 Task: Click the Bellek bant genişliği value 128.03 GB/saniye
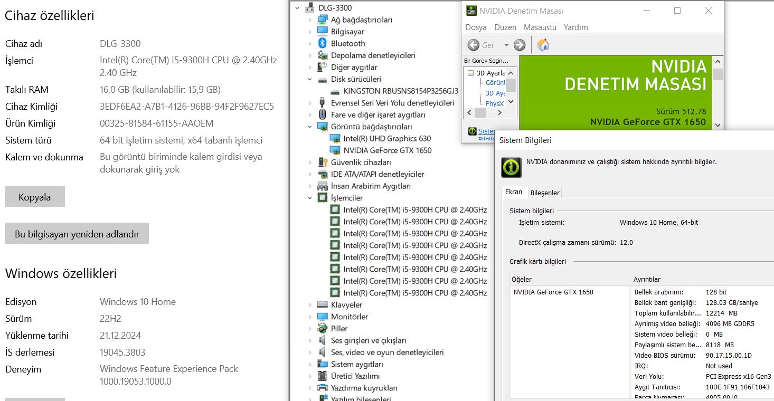click(732, 302)
